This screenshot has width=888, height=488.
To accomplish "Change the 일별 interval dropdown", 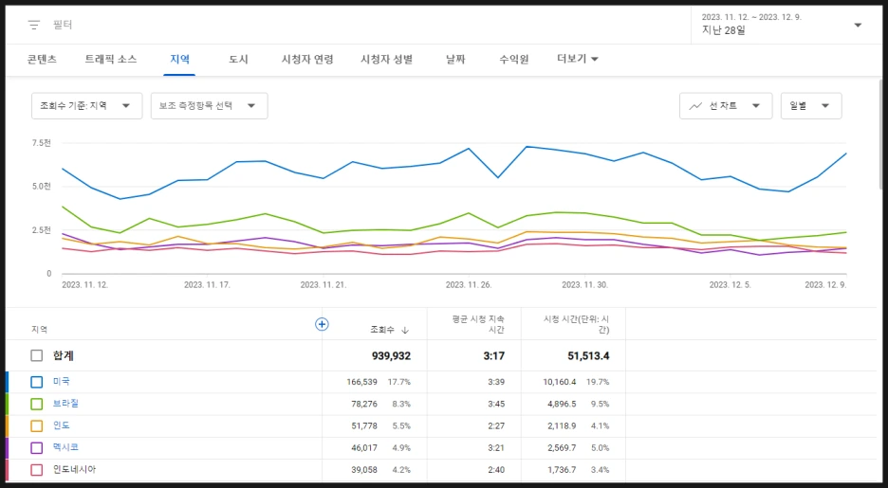I will coord(811,106).
